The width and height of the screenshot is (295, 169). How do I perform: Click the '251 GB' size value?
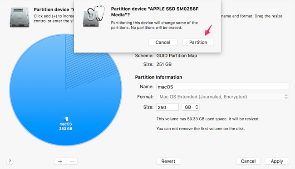click(x=164, y=65)
